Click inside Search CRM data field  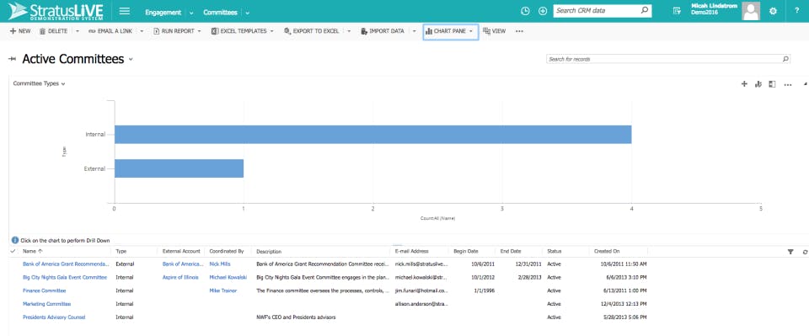point(596,10)
